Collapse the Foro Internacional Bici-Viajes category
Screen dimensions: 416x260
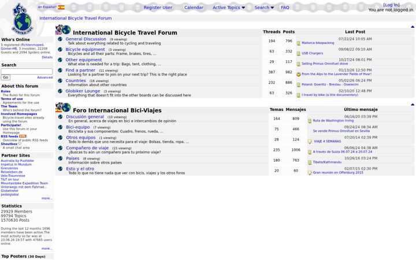413,105
